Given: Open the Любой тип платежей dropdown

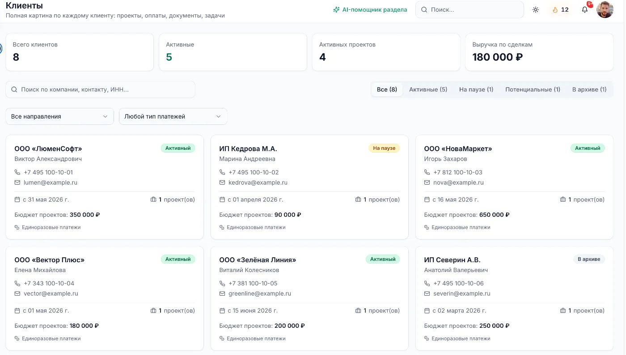Looking at the screenshot, I should coord(173,116).
